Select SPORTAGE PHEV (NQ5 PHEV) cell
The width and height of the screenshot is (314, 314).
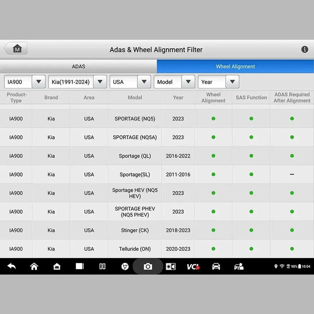click(x=135, y=212)
